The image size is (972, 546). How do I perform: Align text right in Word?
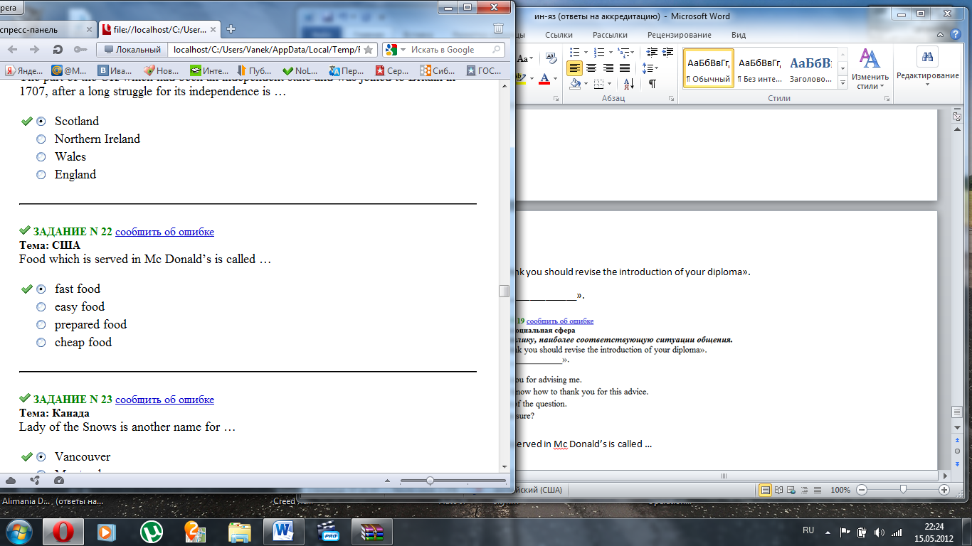(608, 68)
